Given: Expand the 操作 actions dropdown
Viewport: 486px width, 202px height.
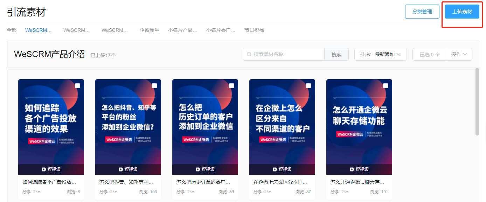Looking at the screenshot, I should [459, 54].
